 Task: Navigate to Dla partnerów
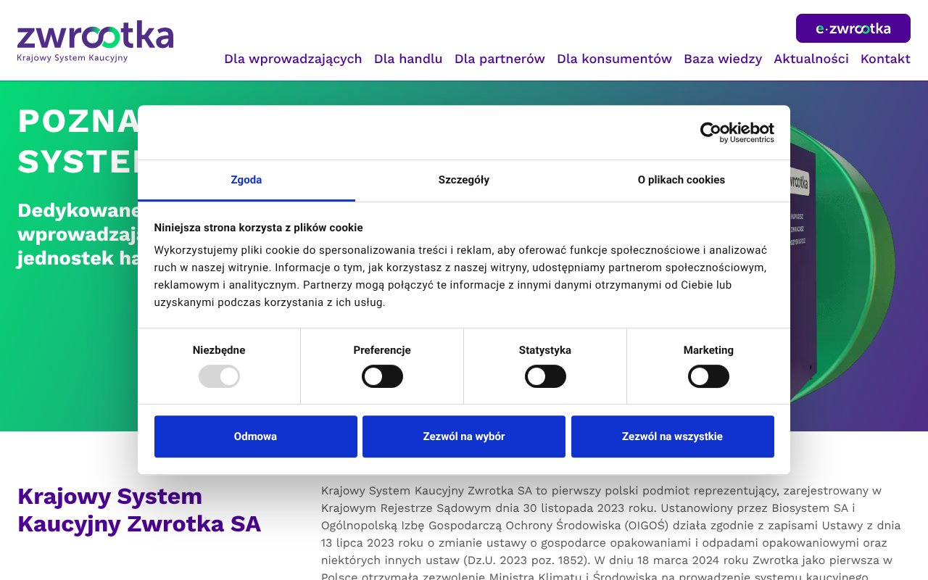(500, 59)
